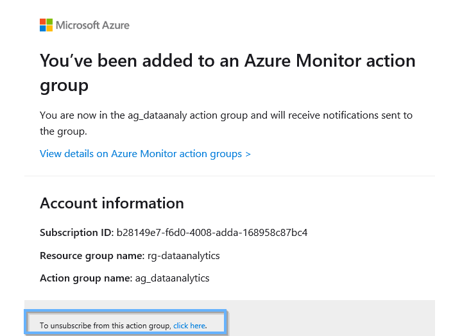This screenshot has height=336, width=462.
Task: Select the action group name ag_dataanalytics
Action: [x=172, y=278]
